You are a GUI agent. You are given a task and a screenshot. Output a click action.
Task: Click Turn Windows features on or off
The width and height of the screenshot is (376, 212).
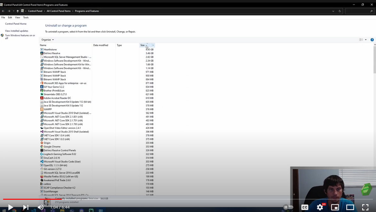click(20, 37)
